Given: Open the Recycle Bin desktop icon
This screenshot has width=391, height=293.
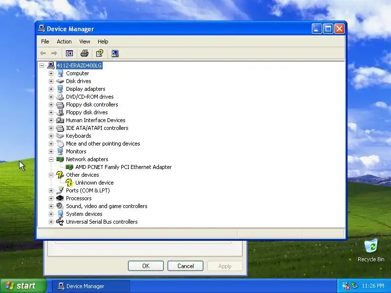Looking at the screenshot, I should [371, 251].
